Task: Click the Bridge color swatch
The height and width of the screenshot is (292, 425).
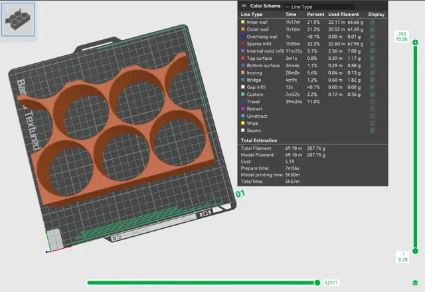Action: pyautogui.click(x=243, y=80)
